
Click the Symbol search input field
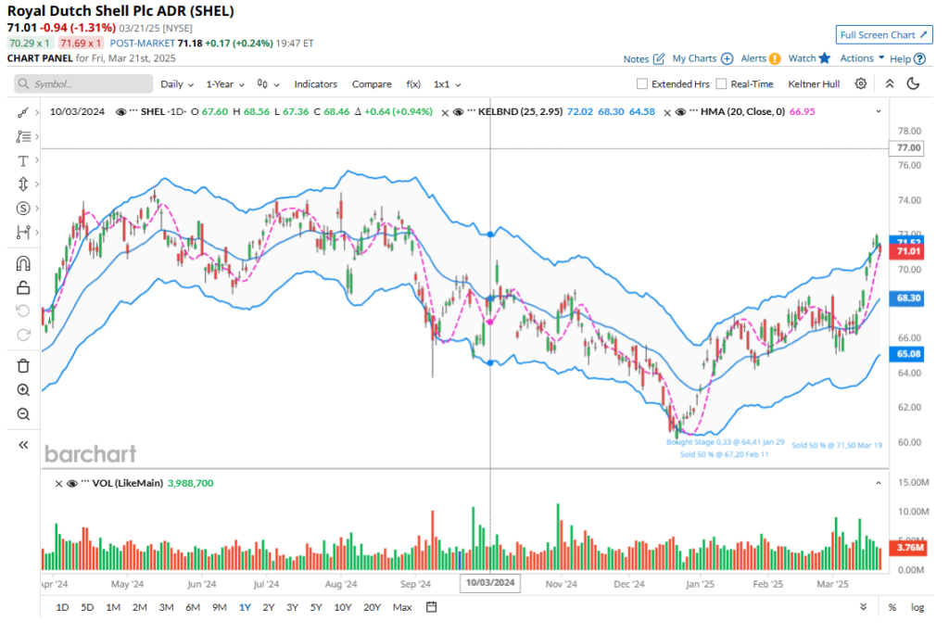[83, 84]
